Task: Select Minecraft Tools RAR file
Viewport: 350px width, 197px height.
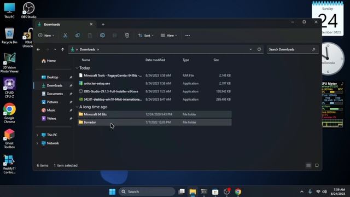Action: (x=154, y=76)
